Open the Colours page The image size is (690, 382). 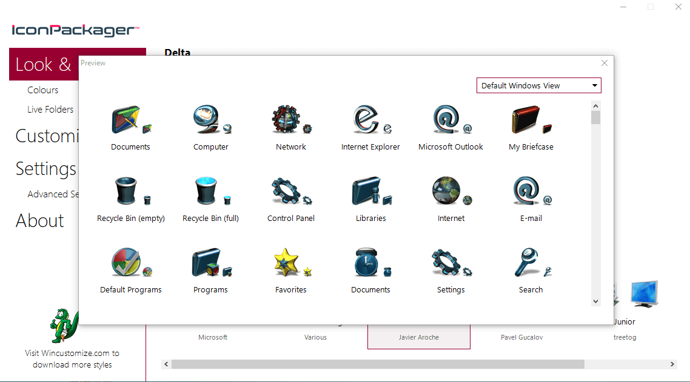click(42, 90)
